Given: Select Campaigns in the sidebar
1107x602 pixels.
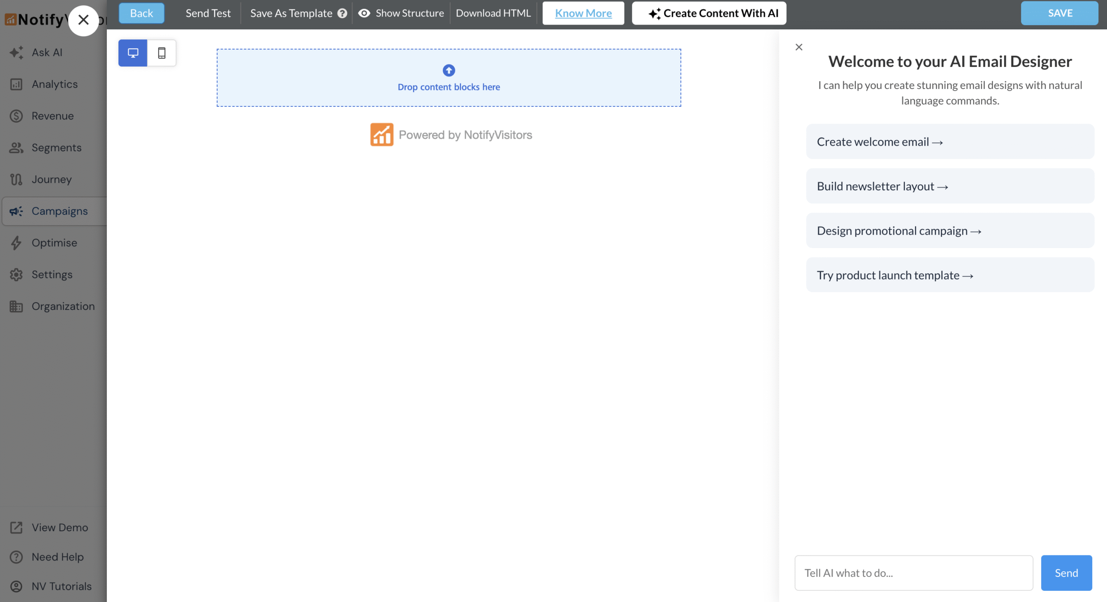Looking at the screenshot, I should 59,211.
